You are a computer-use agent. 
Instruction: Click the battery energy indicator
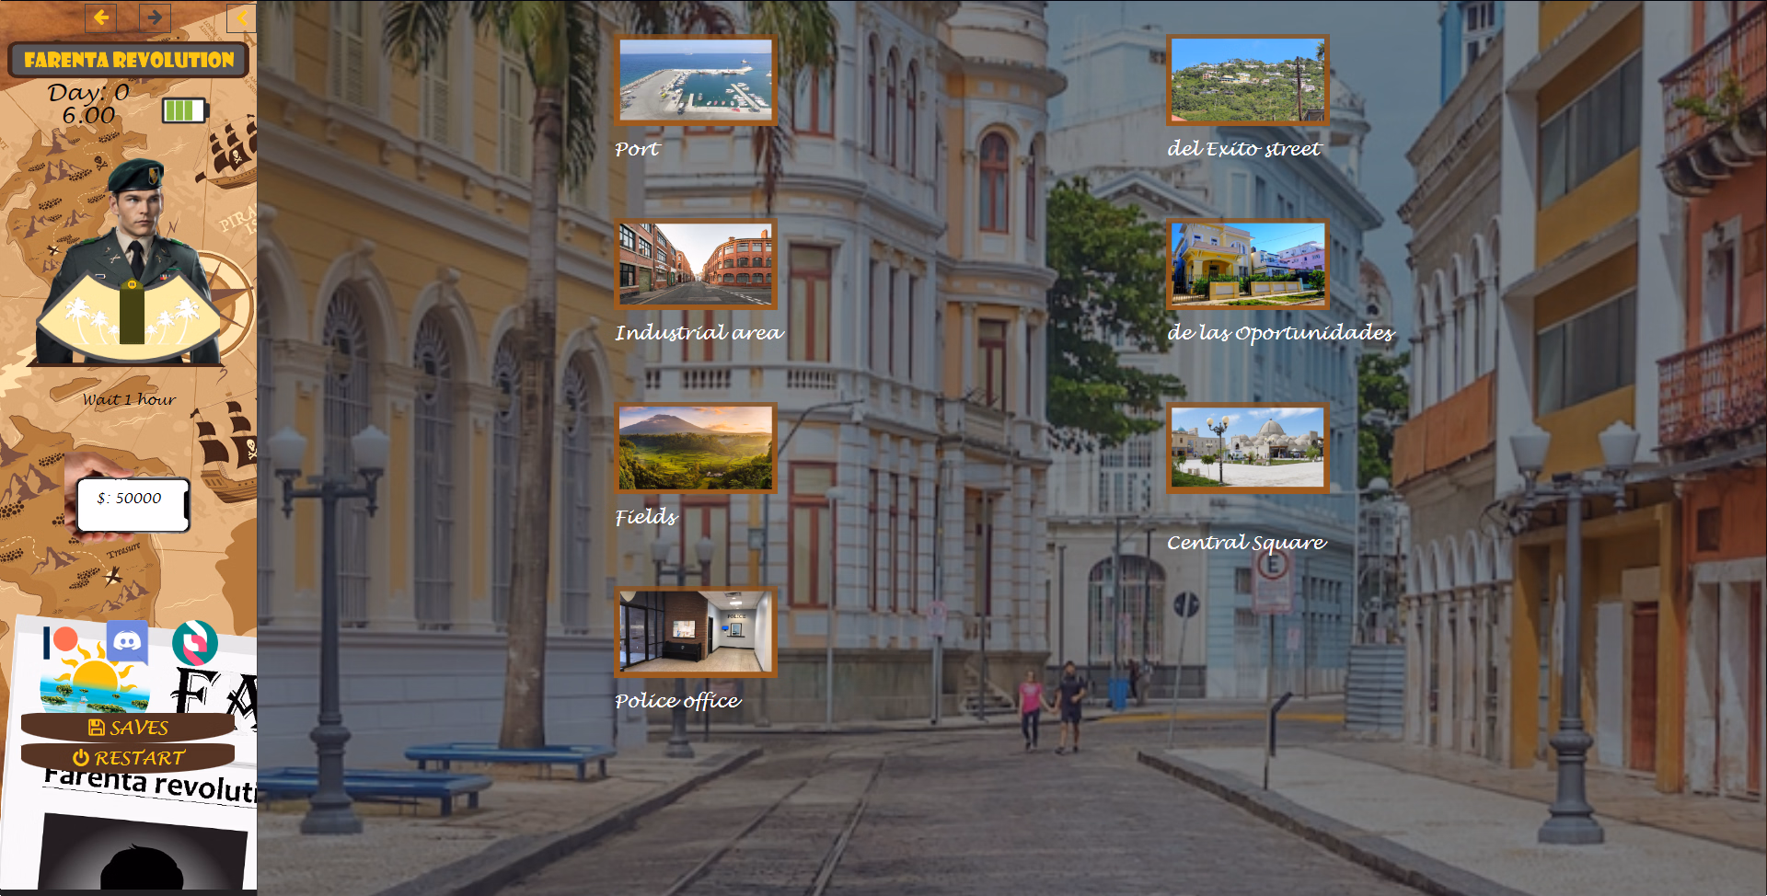185,111
